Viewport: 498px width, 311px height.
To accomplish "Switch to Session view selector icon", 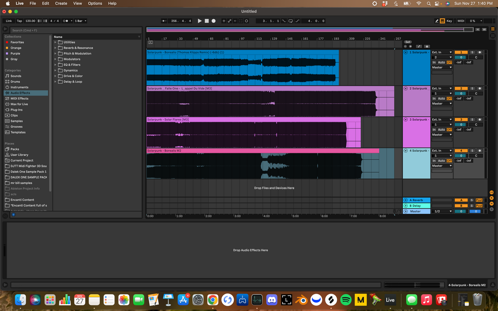I will click(493, 35).
